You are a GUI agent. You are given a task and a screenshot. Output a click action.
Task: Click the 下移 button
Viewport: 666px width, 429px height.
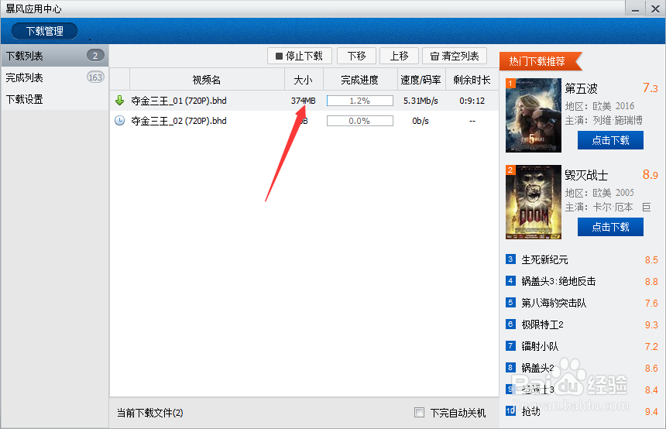pos(357,56)
